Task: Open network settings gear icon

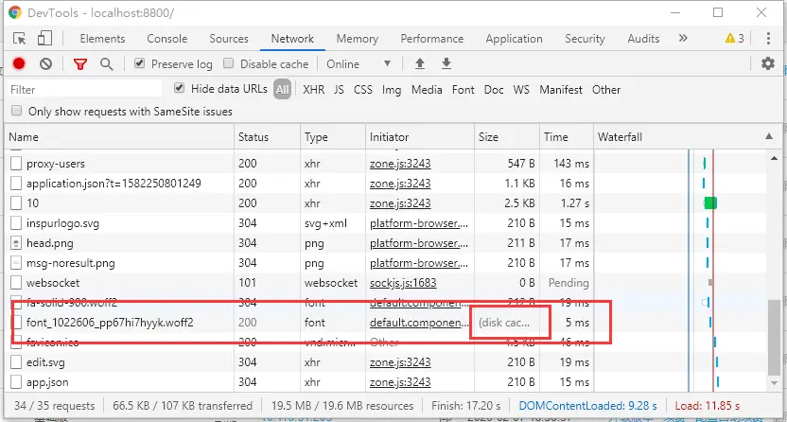Action: click(768, 63)
